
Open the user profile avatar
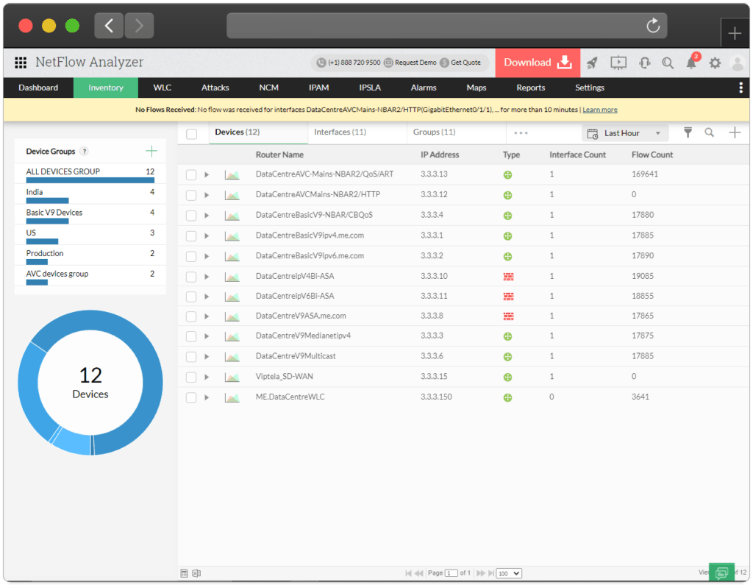[x=737, y=63]
